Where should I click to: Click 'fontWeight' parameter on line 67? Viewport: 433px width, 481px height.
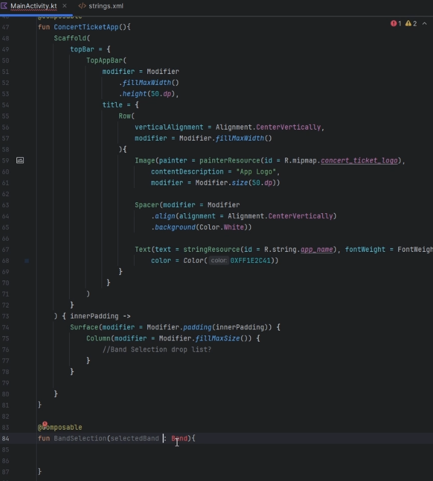click(365, 249)
